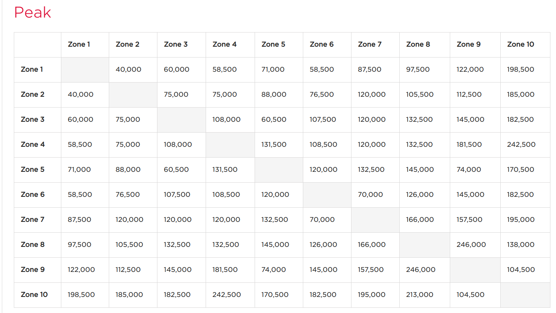Viewport: 556px width, 313px height.
Task: Select the 74,000 value in Zone 5 row
Action: (469, 170)
